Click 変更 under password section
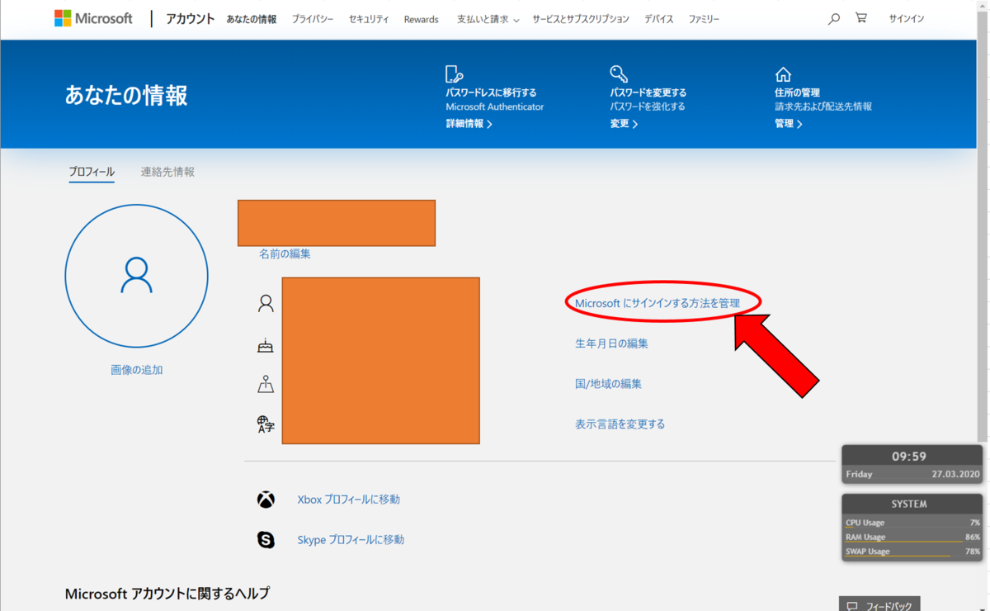Viewport: 990px width, 611px height. 624,124
